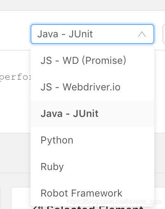This screenshot has width=165, height=209.
Task: Pick Python as the code language
Action: coord(92,140)
